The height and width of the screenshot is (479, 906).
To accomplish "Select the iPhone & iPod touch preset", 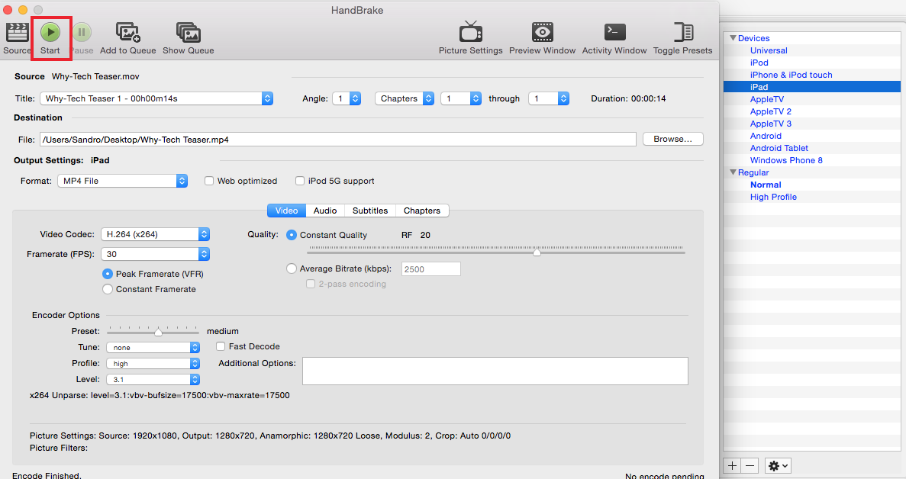I will point(791,75).
